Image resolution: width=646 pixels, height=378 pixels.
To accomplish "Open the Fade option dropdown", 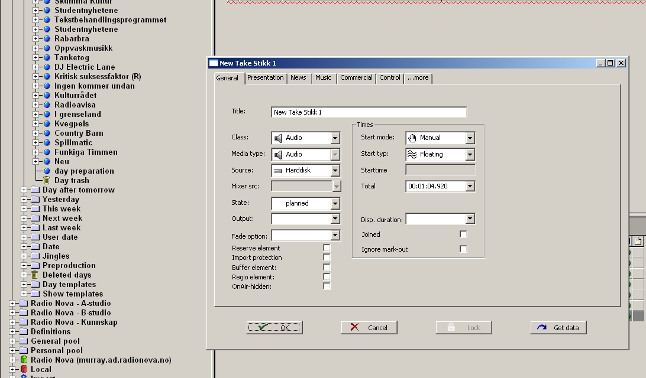I will coord(335,235).
